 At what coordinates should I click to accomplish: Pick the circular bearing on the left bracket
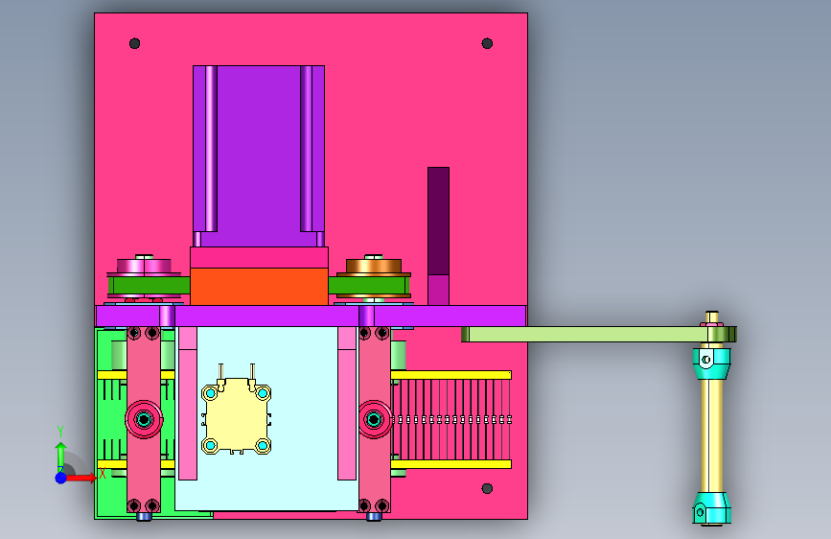pyautogui.click(x=144, y=420)
